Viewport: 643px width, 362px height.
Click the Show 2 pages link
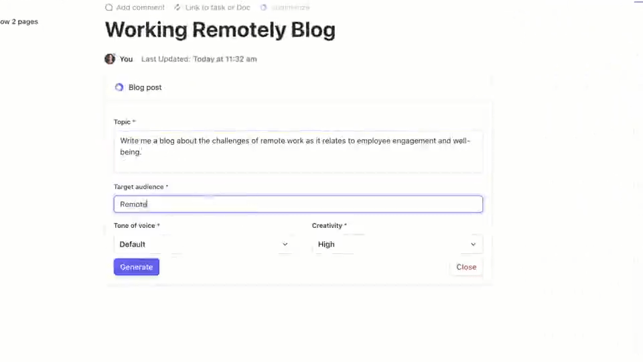coord(19,21)
